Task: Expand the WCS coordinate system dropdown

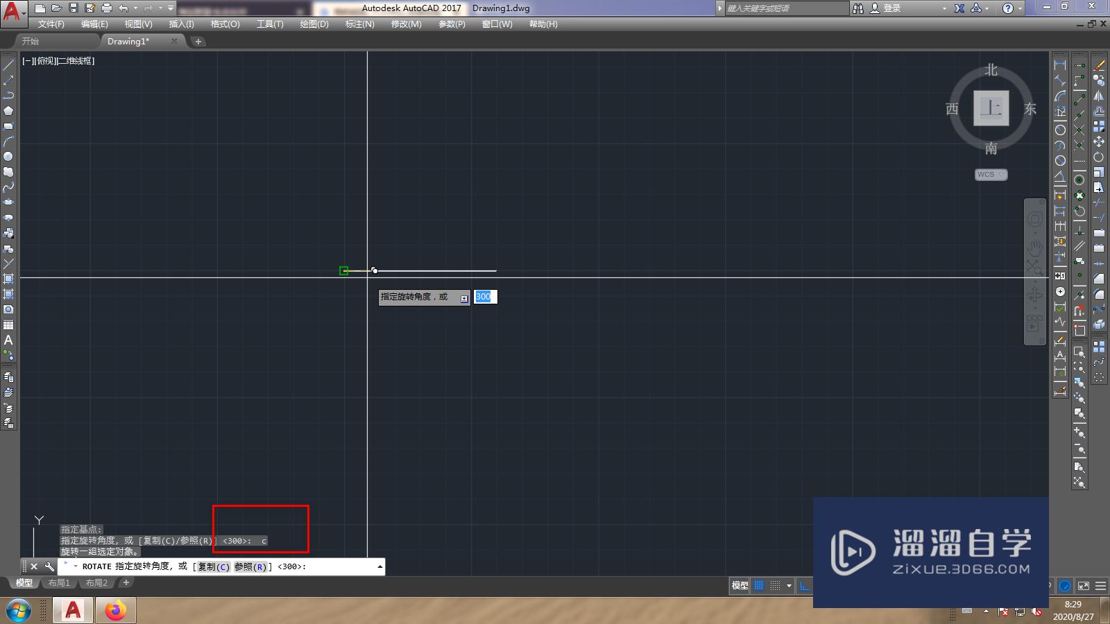Action: [x=1002, y=175]
